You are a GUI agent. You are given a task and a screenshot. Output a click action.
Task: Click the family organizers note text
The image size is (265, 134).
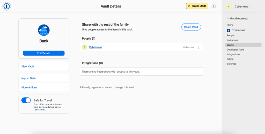[107, 88]
